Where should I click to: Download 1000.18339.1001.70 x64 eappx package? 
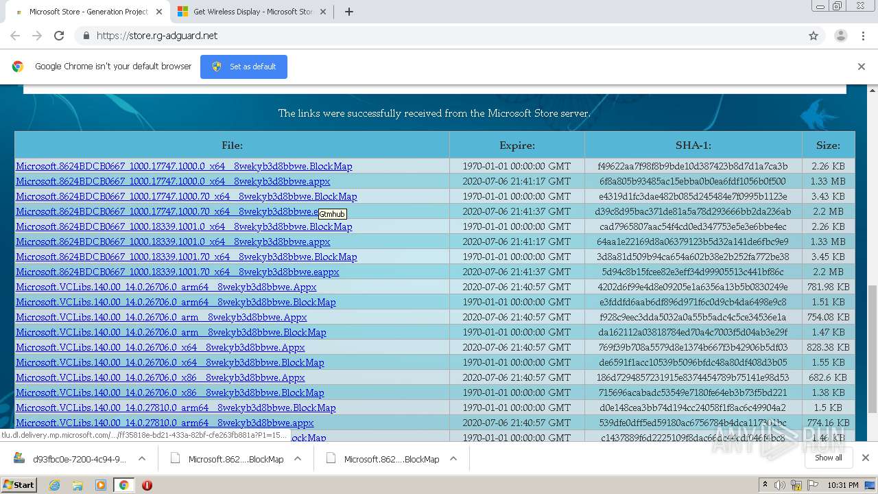point(178,272)
